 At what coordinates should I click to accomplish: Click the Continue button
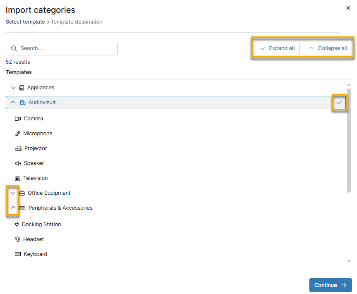[x=330, y=285]
